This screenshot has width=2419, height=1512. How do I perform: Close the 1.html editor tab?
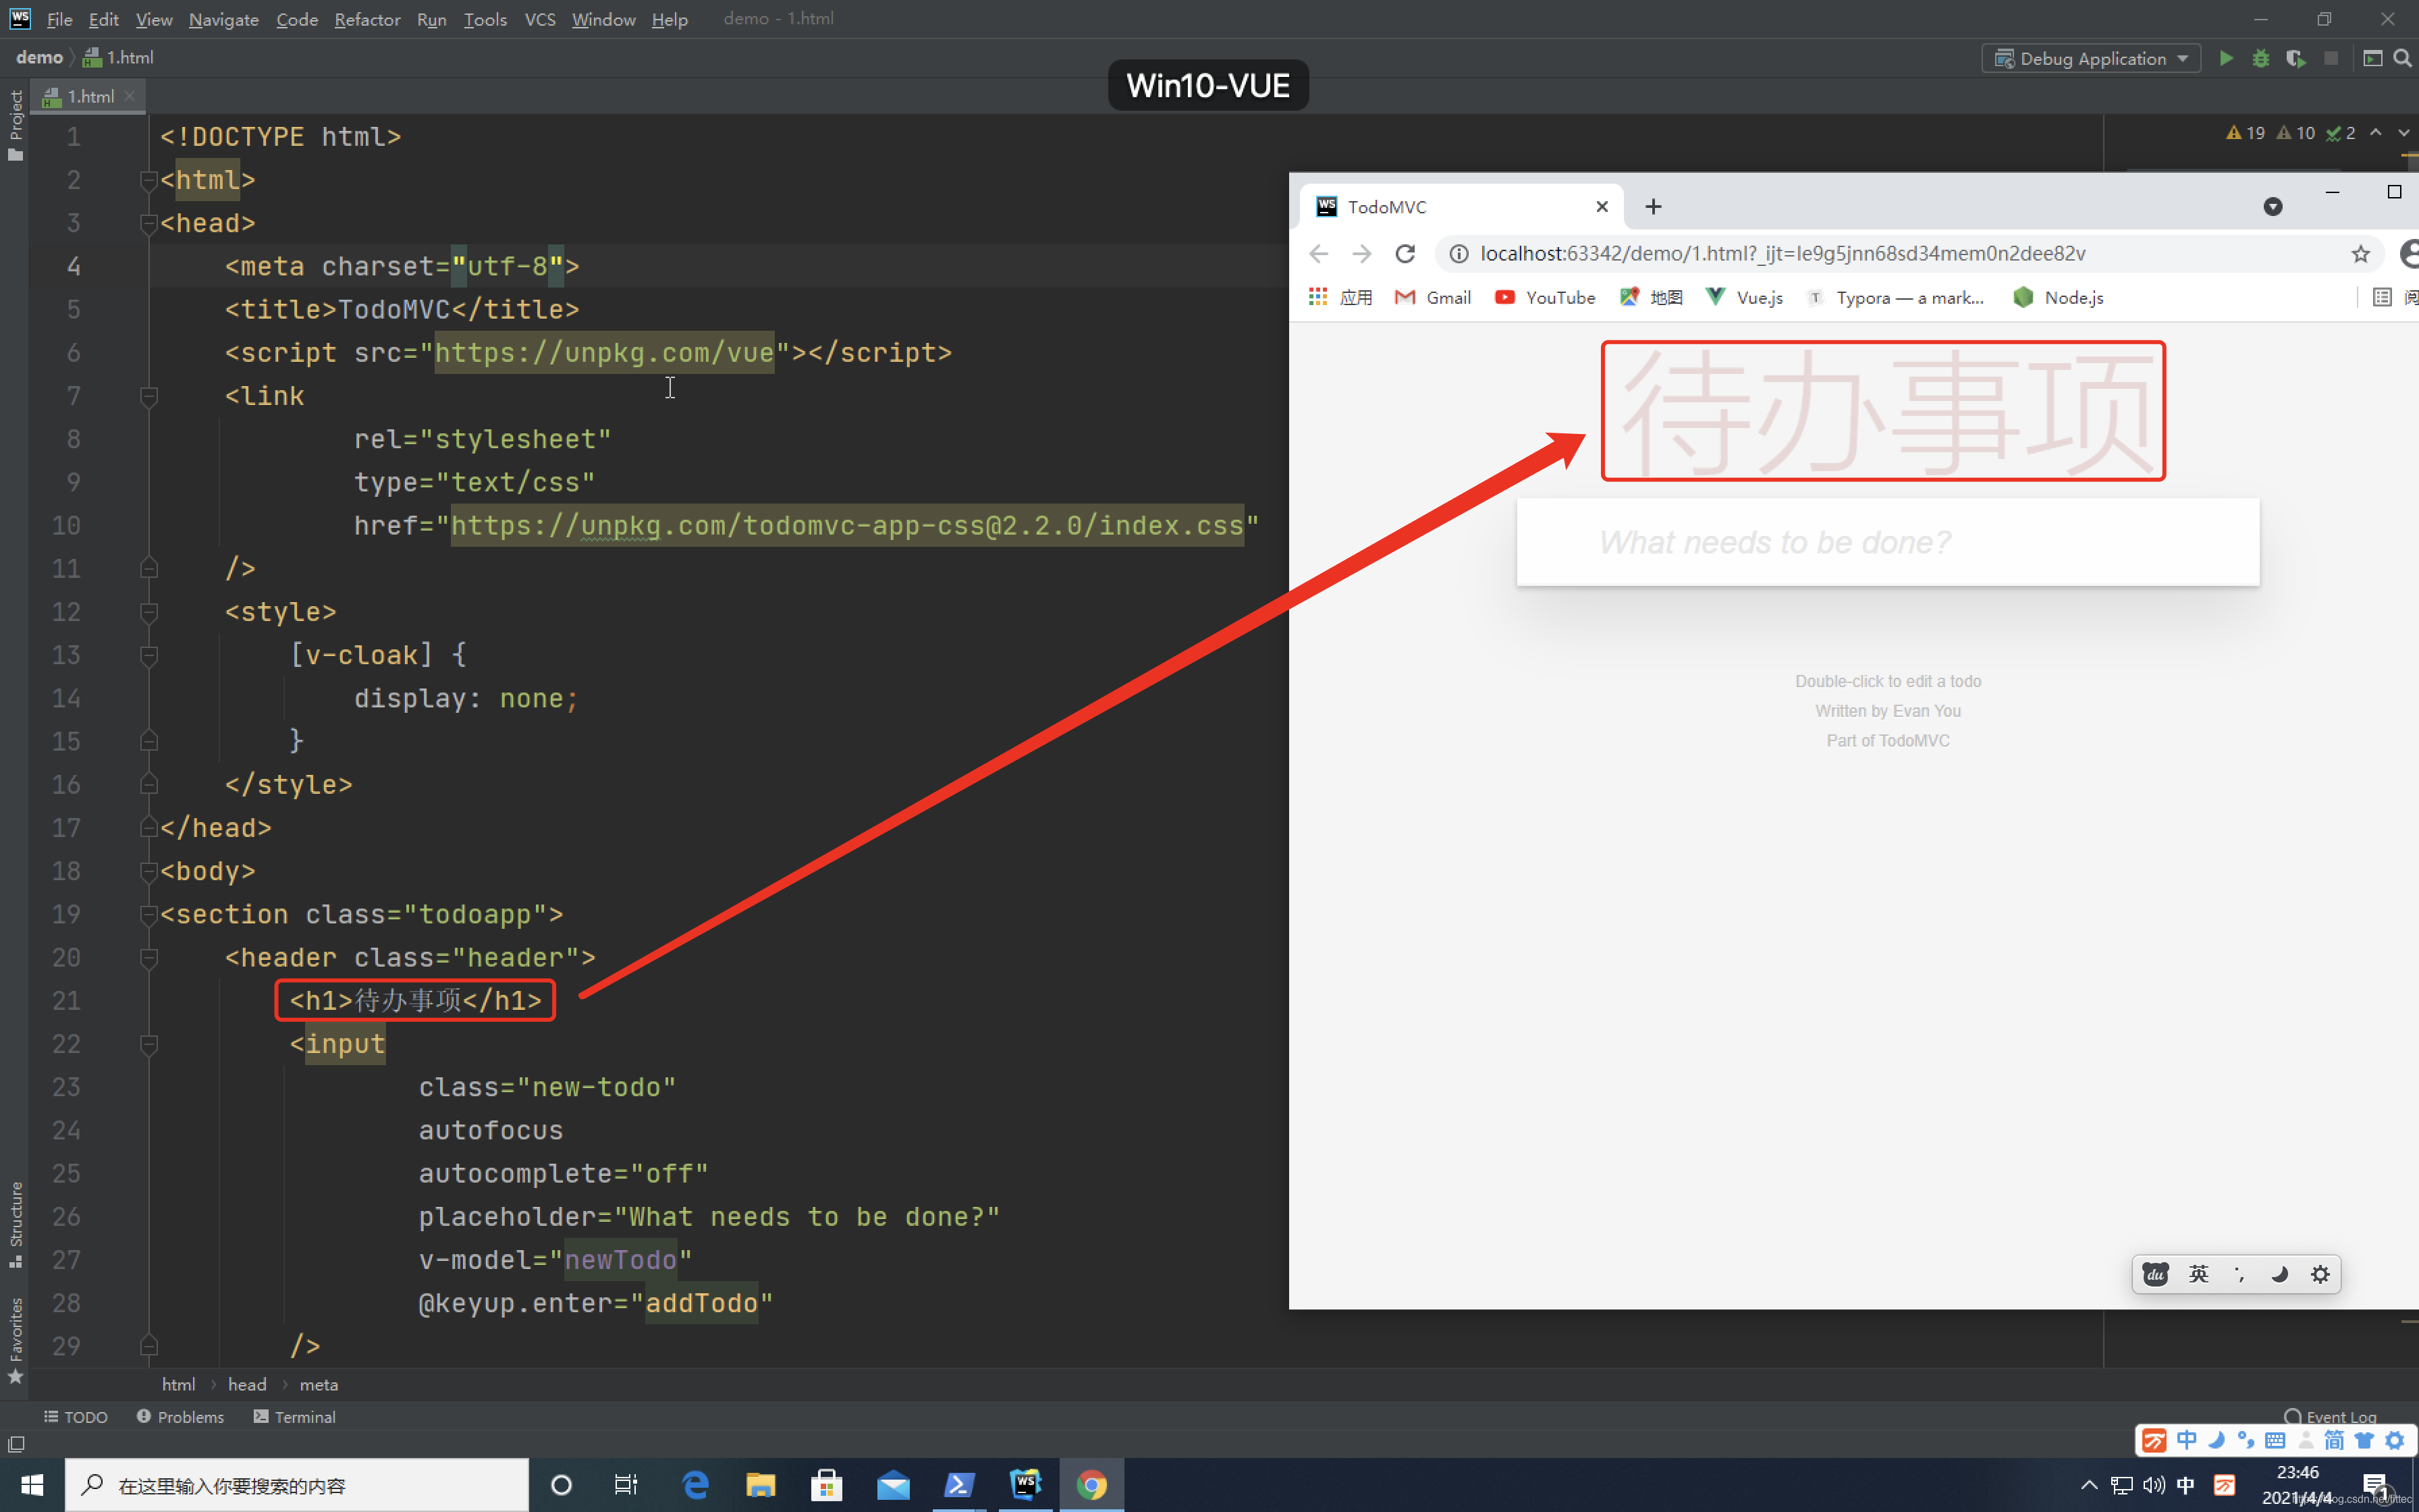(x=130, y=96)
